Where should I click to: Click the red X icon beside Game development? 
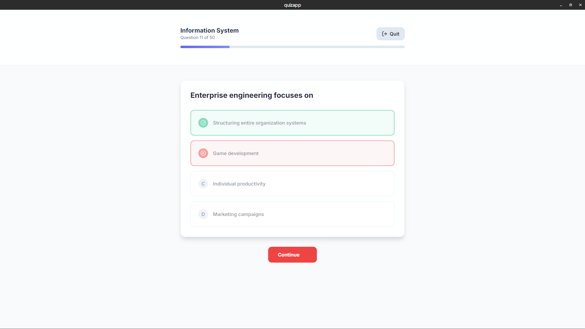coord(203,153)
